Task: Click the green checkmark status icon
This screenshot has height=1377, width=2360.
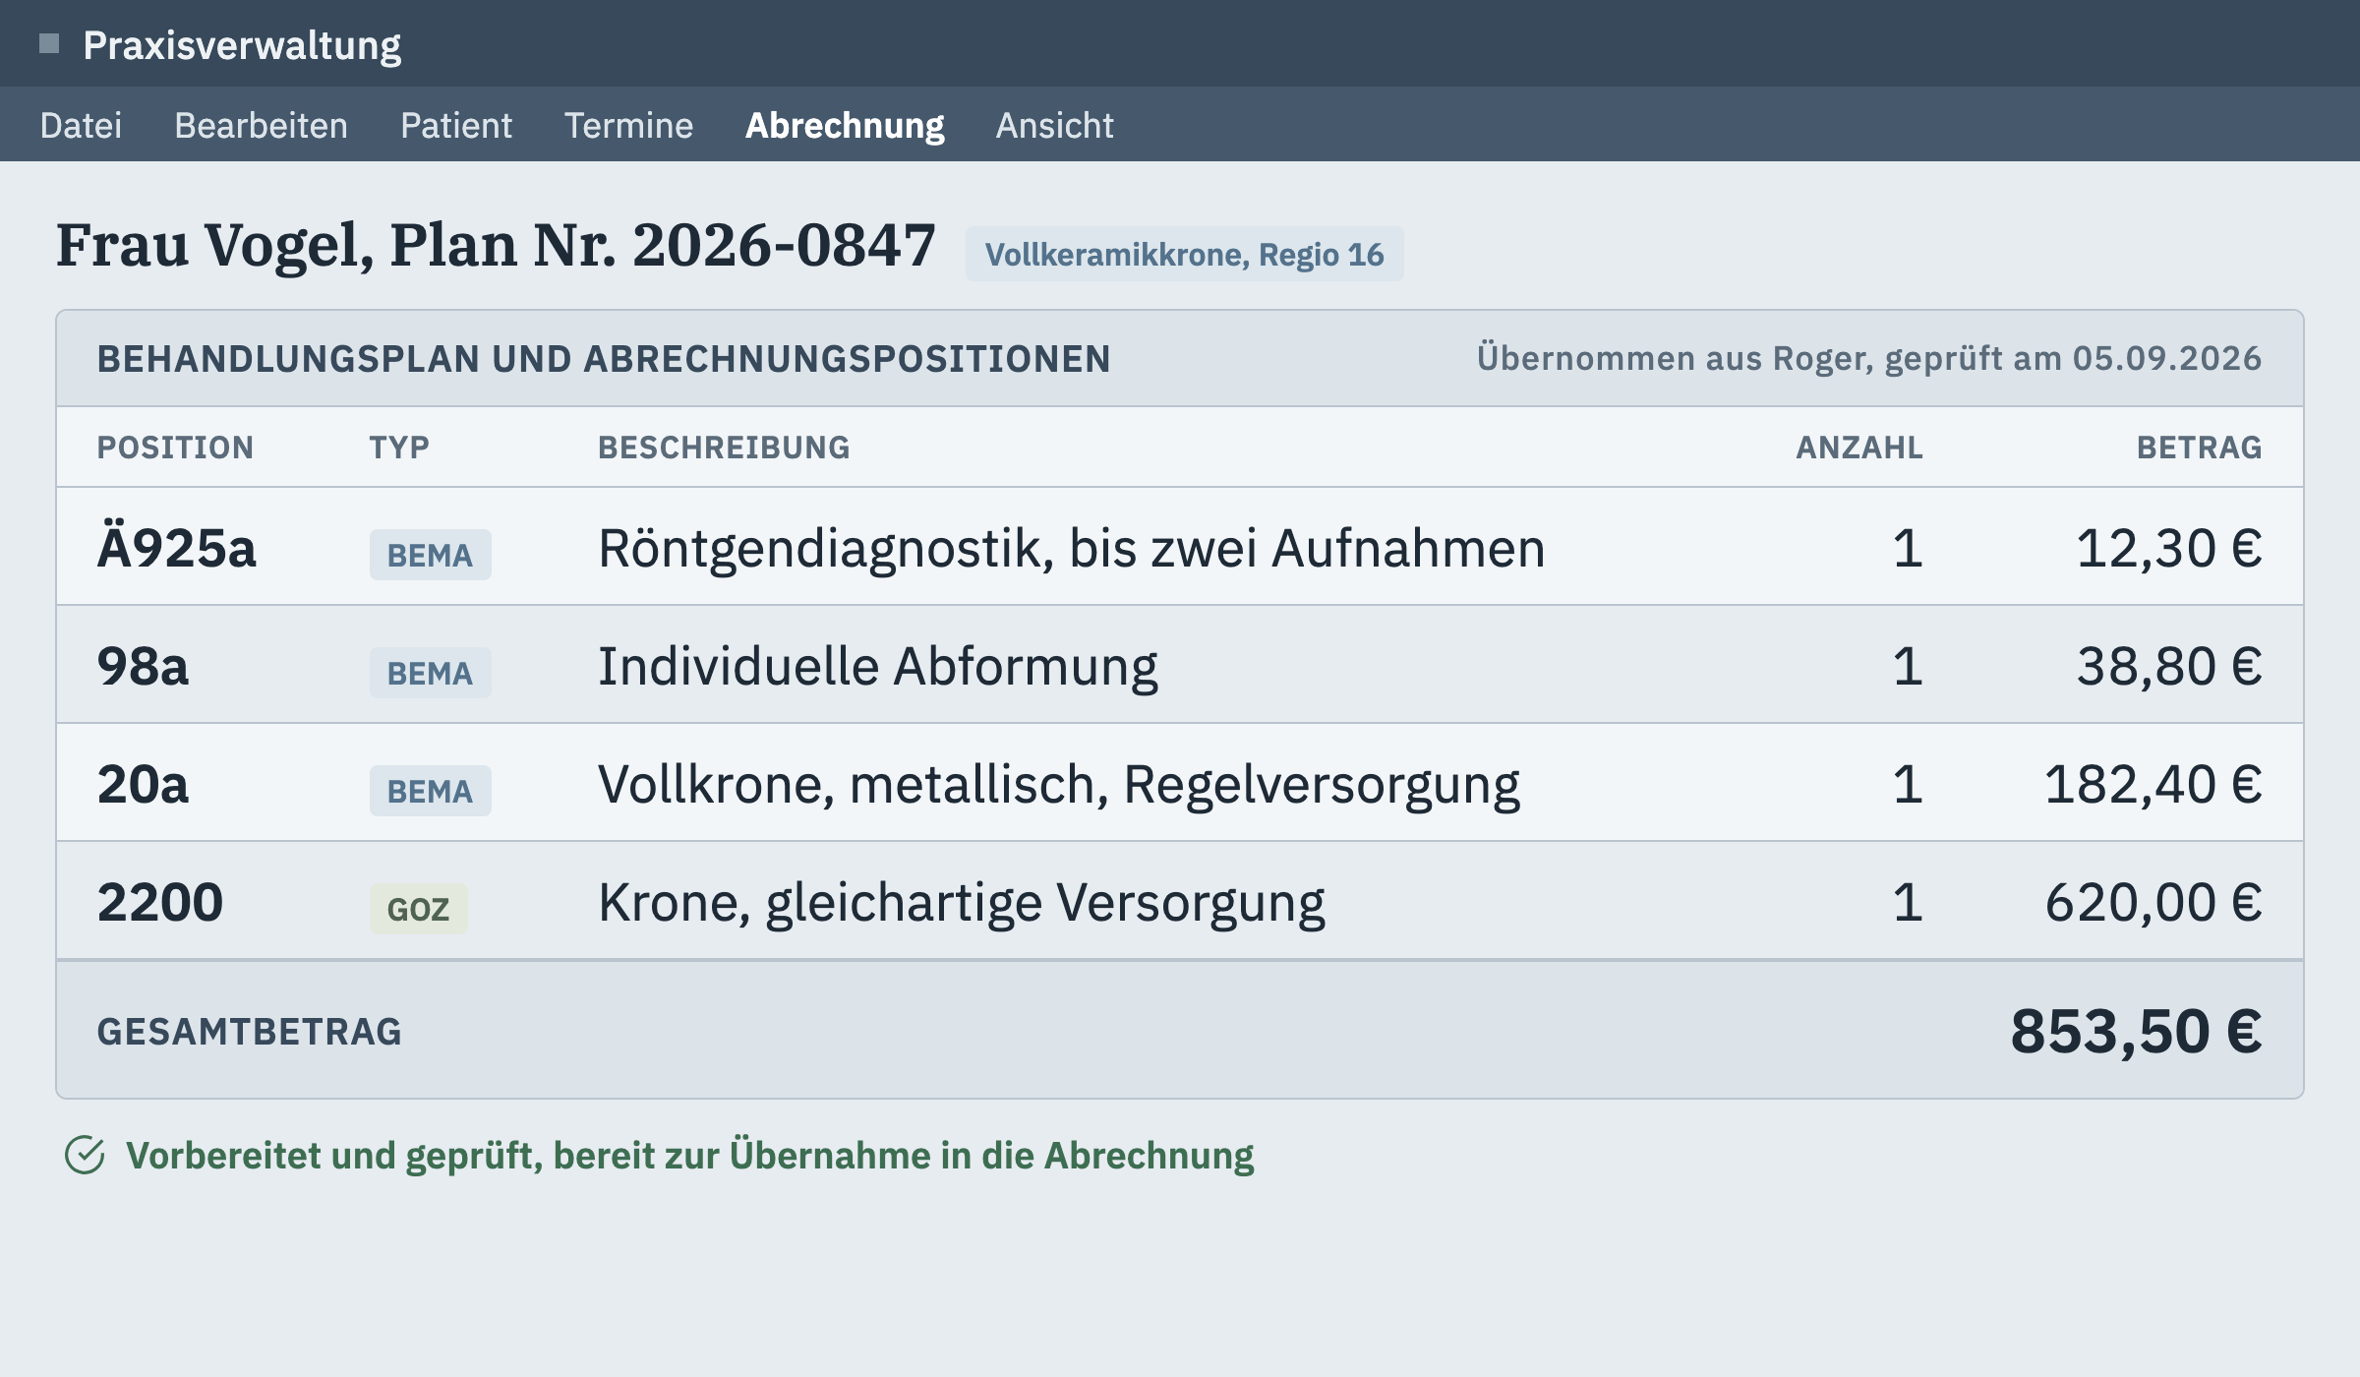Action: pos(85,1155)
